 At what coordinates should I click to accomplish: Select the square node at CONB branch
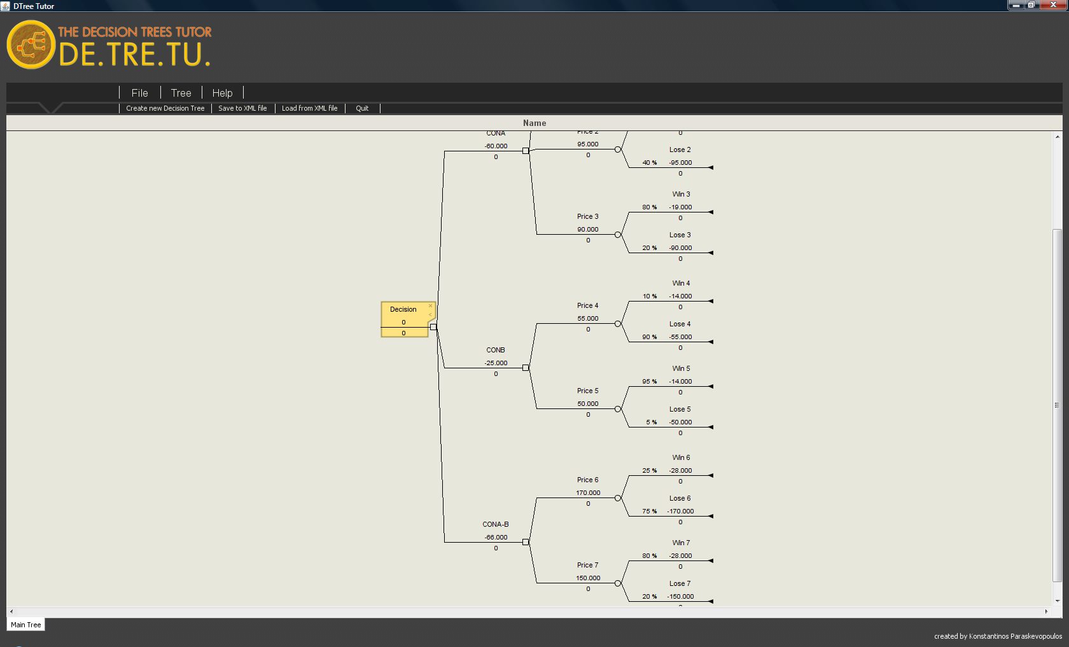pos(526,368)
